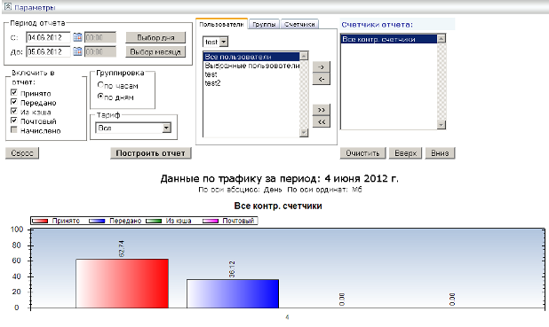Remove all items with double left arrow
The image size is (549, 327).
(x=321, y=122)
